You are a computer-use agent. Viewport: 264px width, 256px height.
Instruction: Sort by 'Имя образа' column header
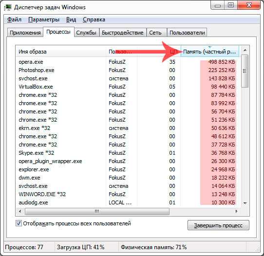[61, 52]
